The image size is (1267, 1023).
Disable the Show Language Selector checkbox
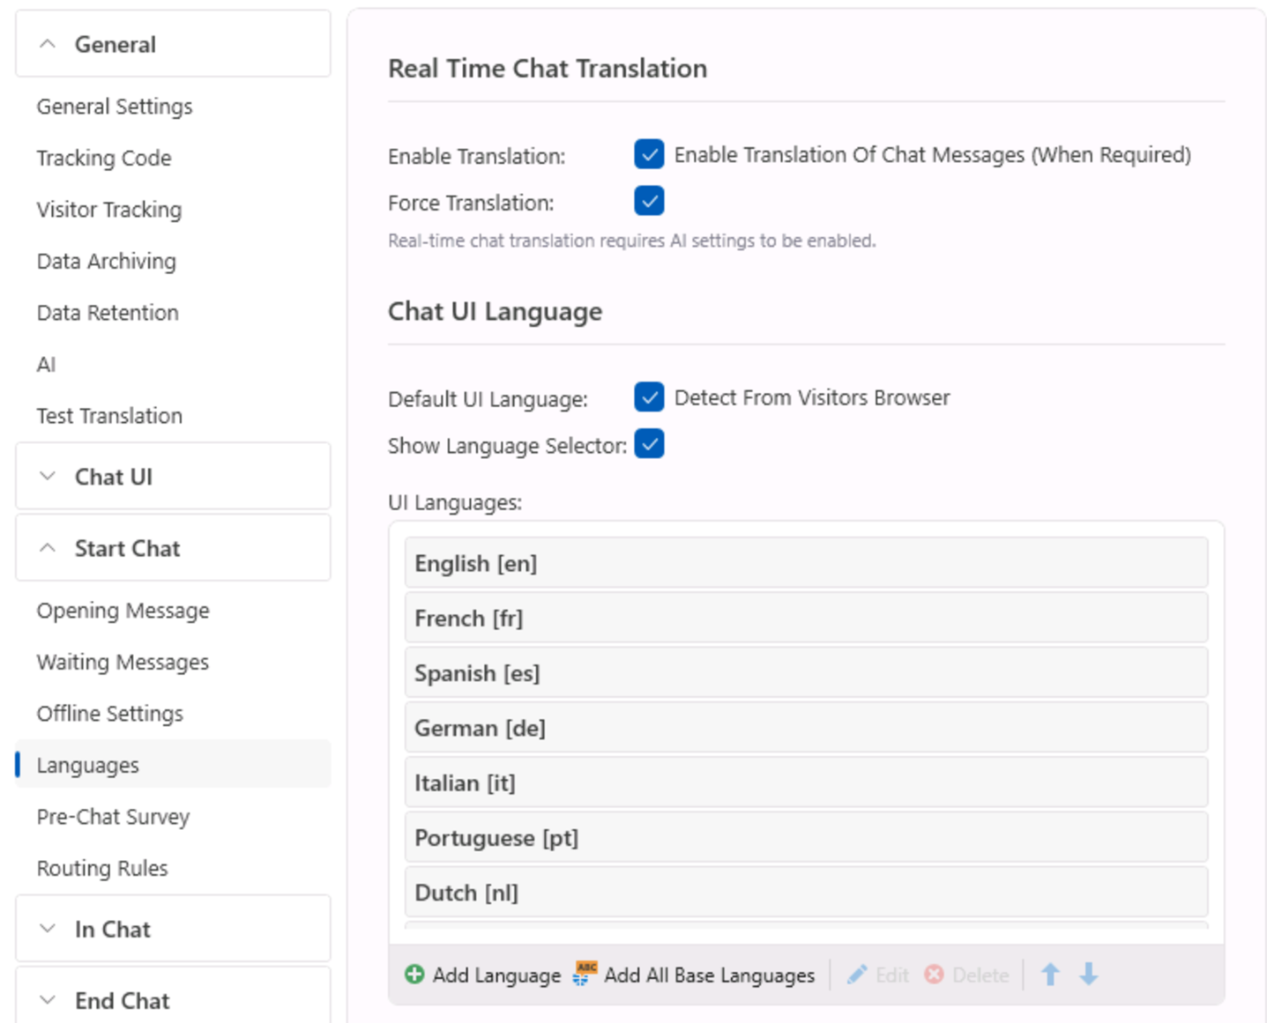click(x=649, y=444)
